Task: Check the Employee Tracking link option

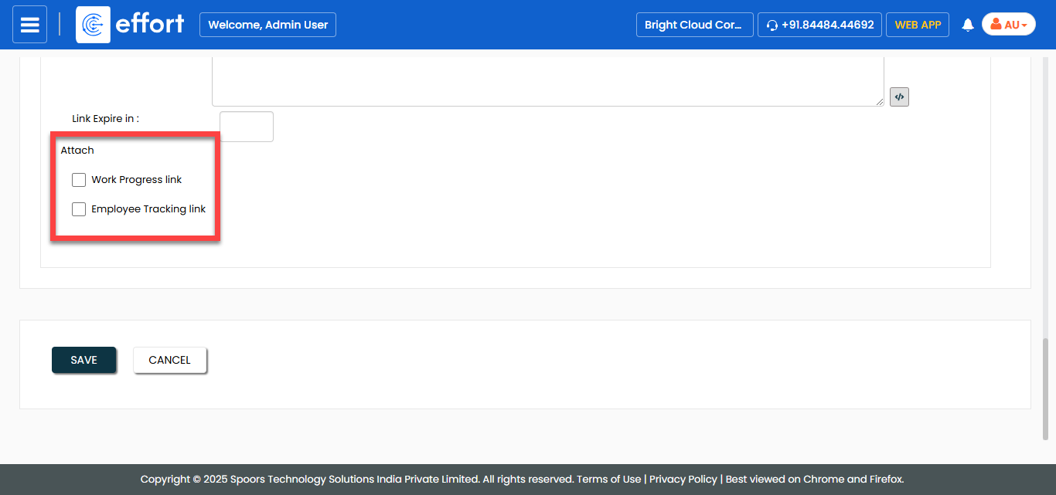Action: coord(79,209)
